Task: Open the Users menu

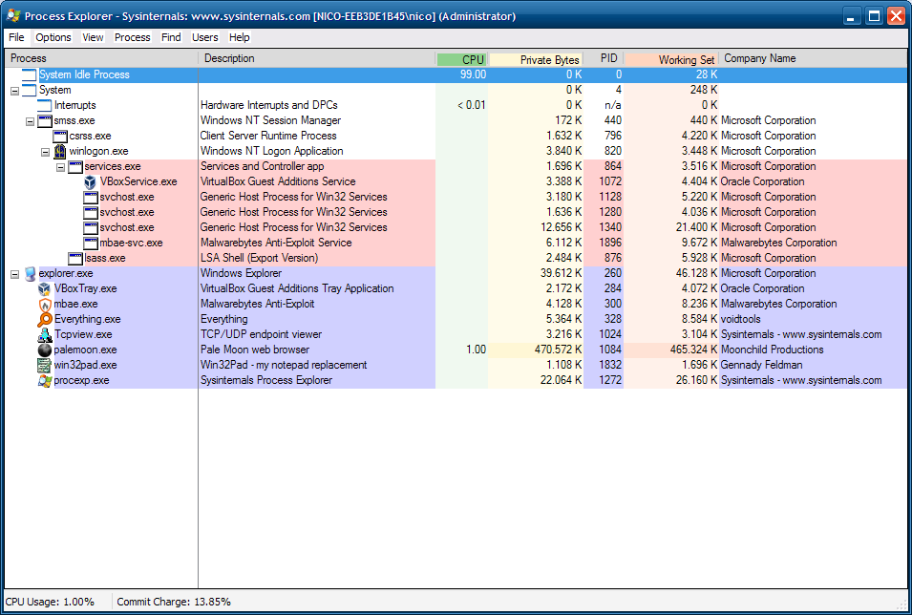Action: [204, 37]
